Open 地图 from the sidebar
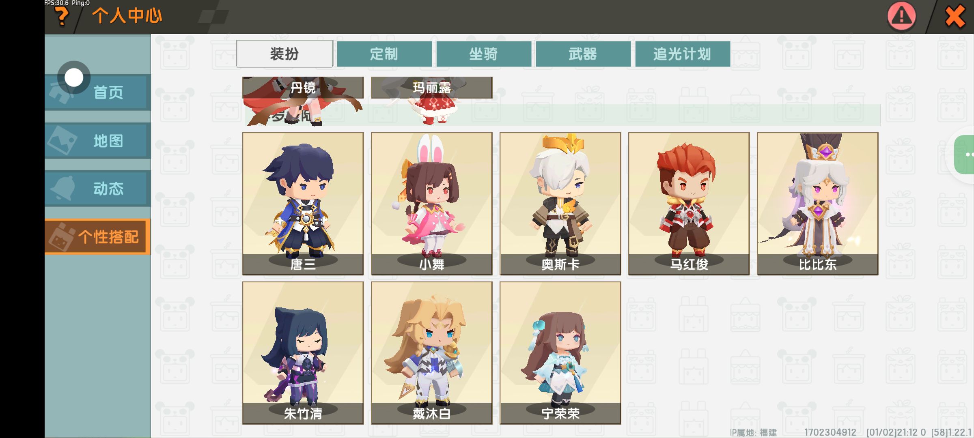The image size is (974, 438). tap(98, 140)
